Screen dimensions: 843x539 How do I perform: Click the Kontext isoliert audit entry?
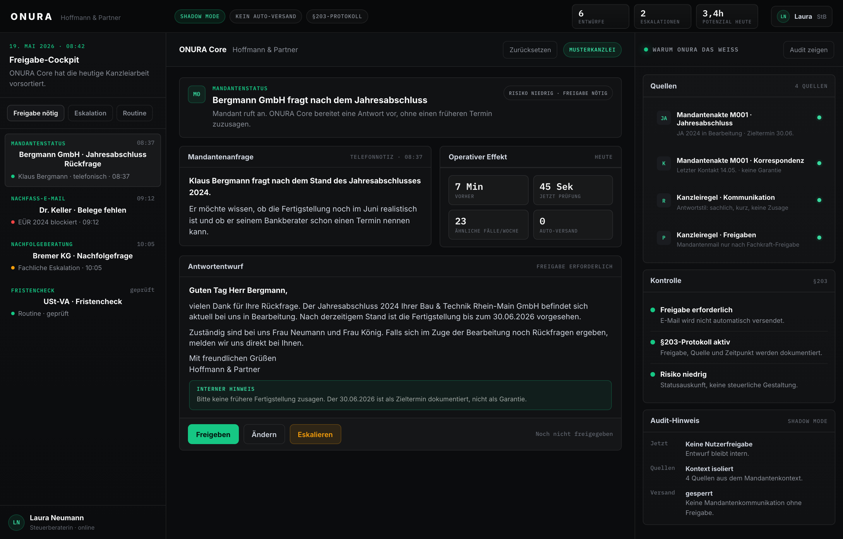tap(739, 473)
